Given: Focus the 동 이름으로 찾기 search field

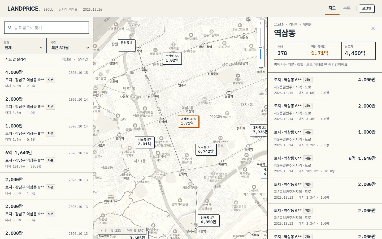Looking at the screenshot, I should [x=46, y=28].
